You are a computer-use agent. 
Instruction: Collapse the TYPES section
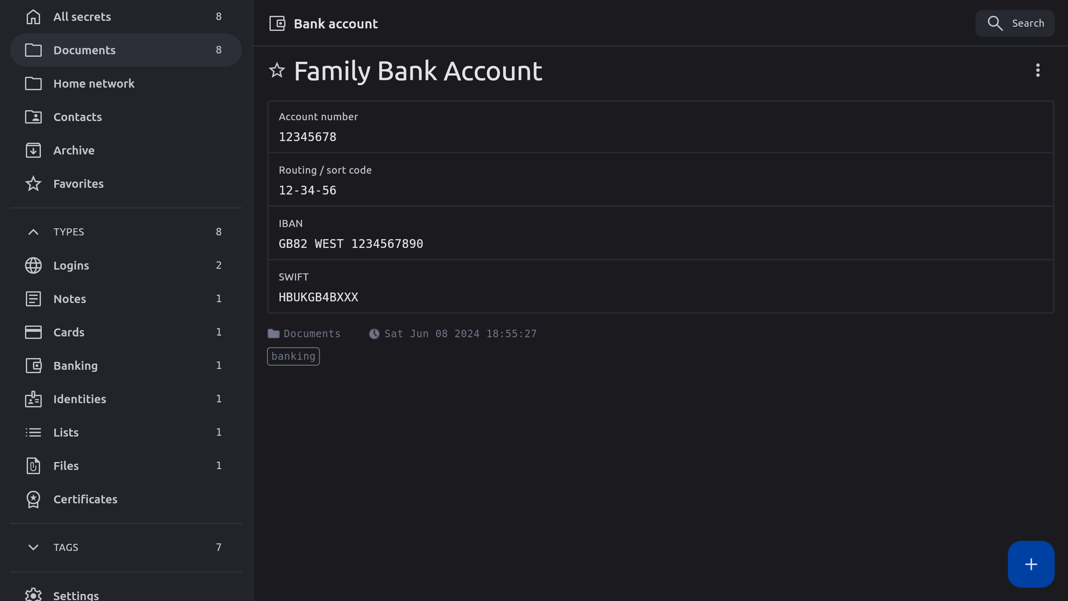tap(33, 232)
